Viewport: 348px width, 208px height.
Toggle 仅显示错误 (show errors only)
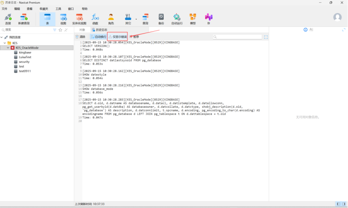point(118,37)
